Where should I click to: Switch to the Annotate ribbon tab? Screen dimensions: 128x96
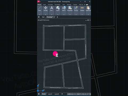click(x=50, y=5)
